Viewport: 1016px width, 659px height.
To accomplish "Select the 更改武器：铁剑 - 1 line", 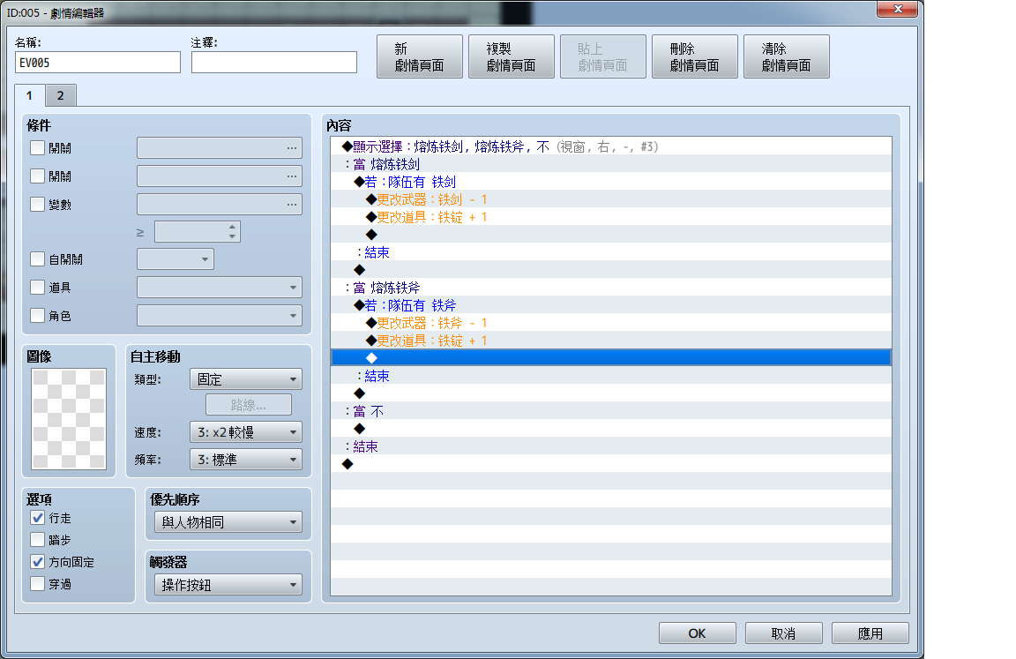I will pos(611,198).
